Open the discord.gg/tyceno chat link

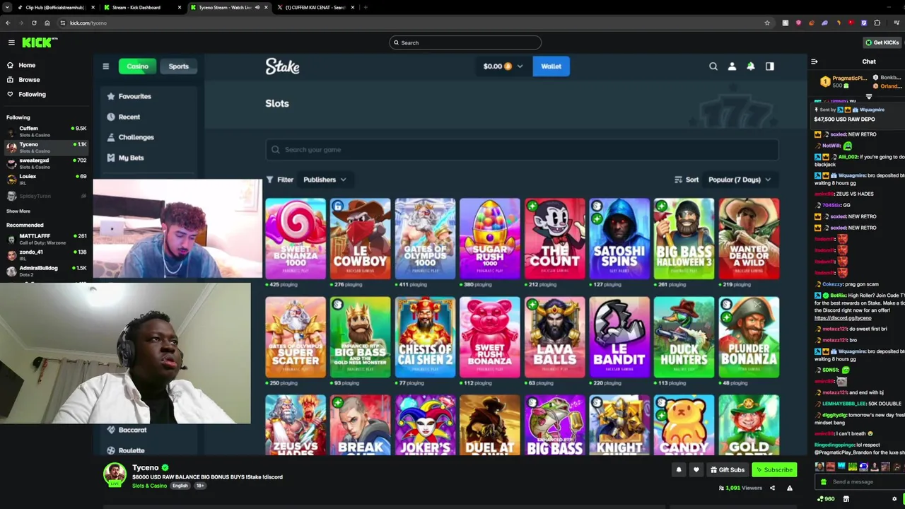(843, 318)
